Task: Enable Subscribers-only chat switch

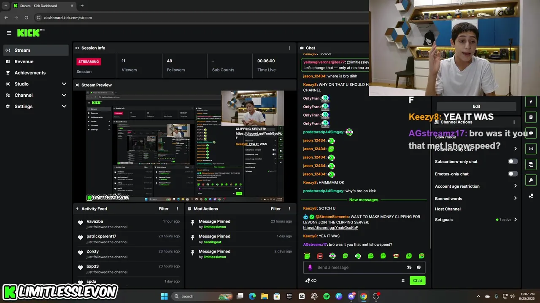Action: click(513, 162)
